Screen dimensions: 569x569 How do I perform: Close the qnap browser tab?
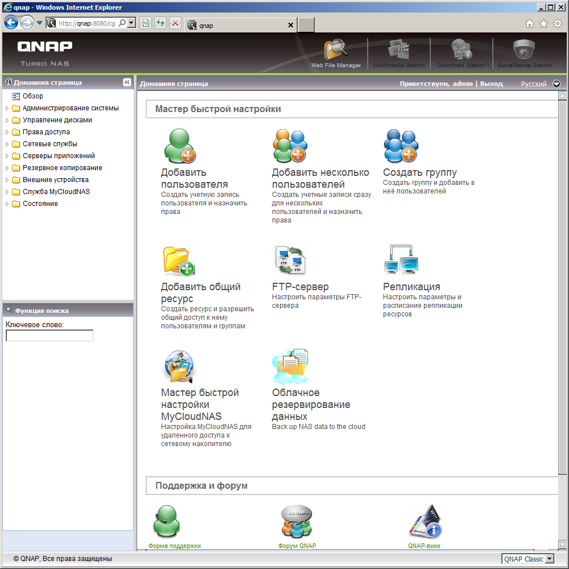(x=290, y=25)
